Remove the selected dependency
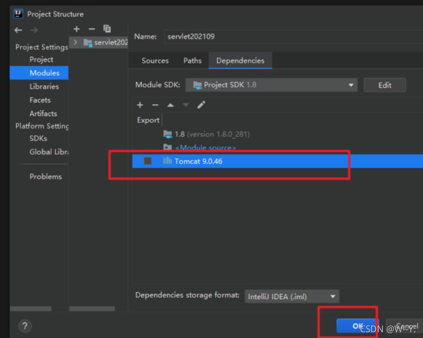Screen dimensions: 423x338 coord(155,105)
